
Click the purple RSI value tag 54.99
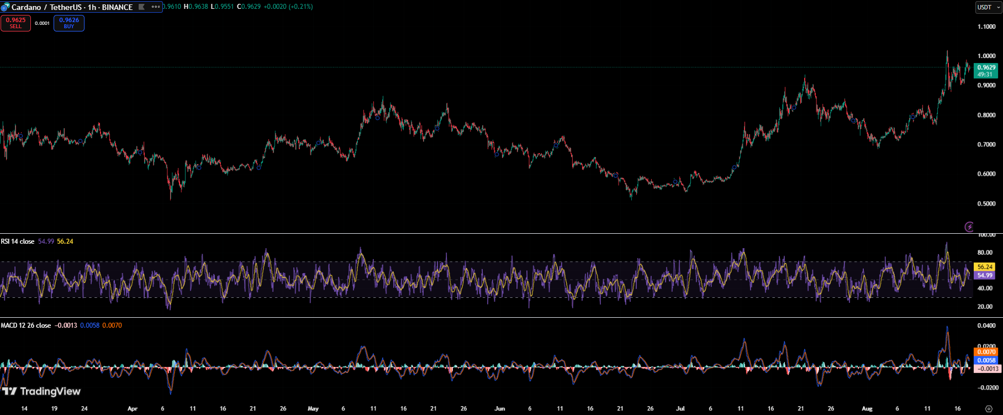pyautogui.click(x=985, y=275)
